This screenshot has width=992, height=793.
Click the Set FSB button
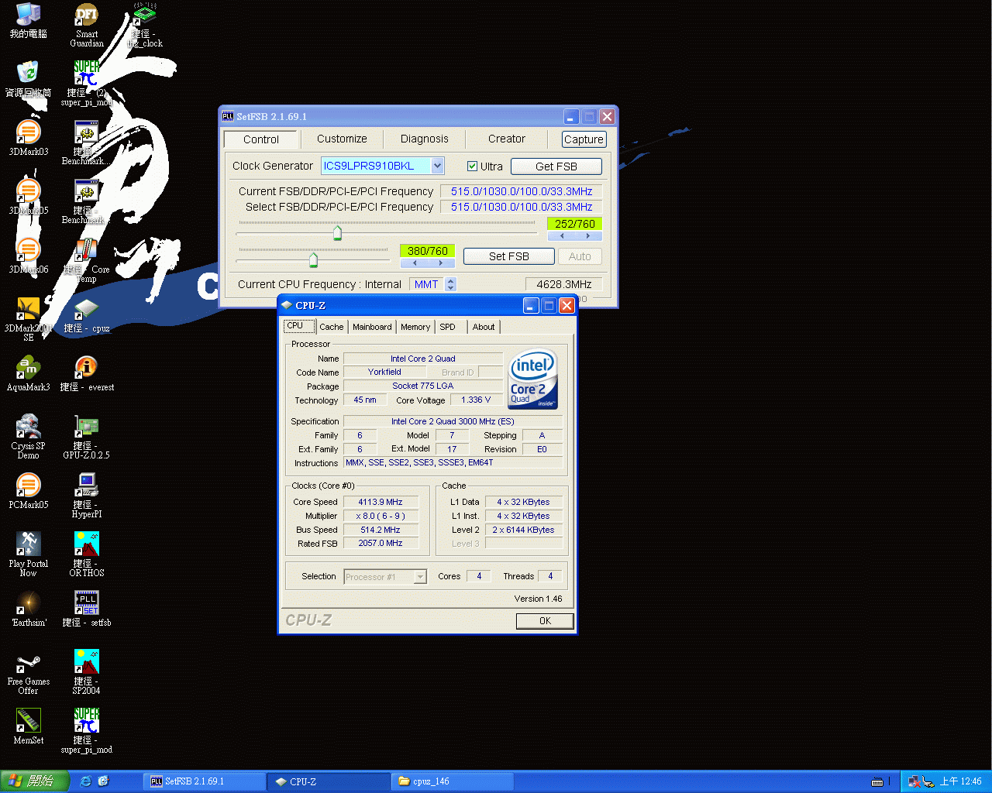click(x=508, y=256)
